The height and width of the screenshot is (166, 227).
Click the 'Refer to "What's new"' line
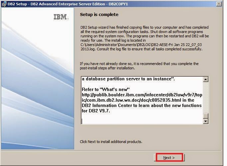106,89
